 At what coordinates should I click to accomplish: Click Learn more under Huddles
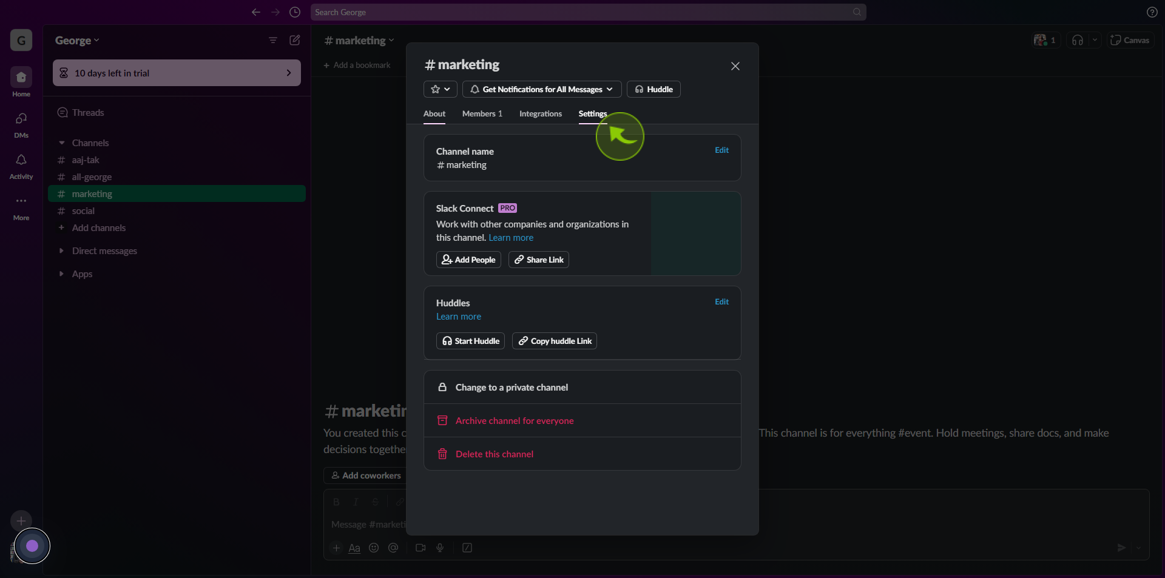459,317
